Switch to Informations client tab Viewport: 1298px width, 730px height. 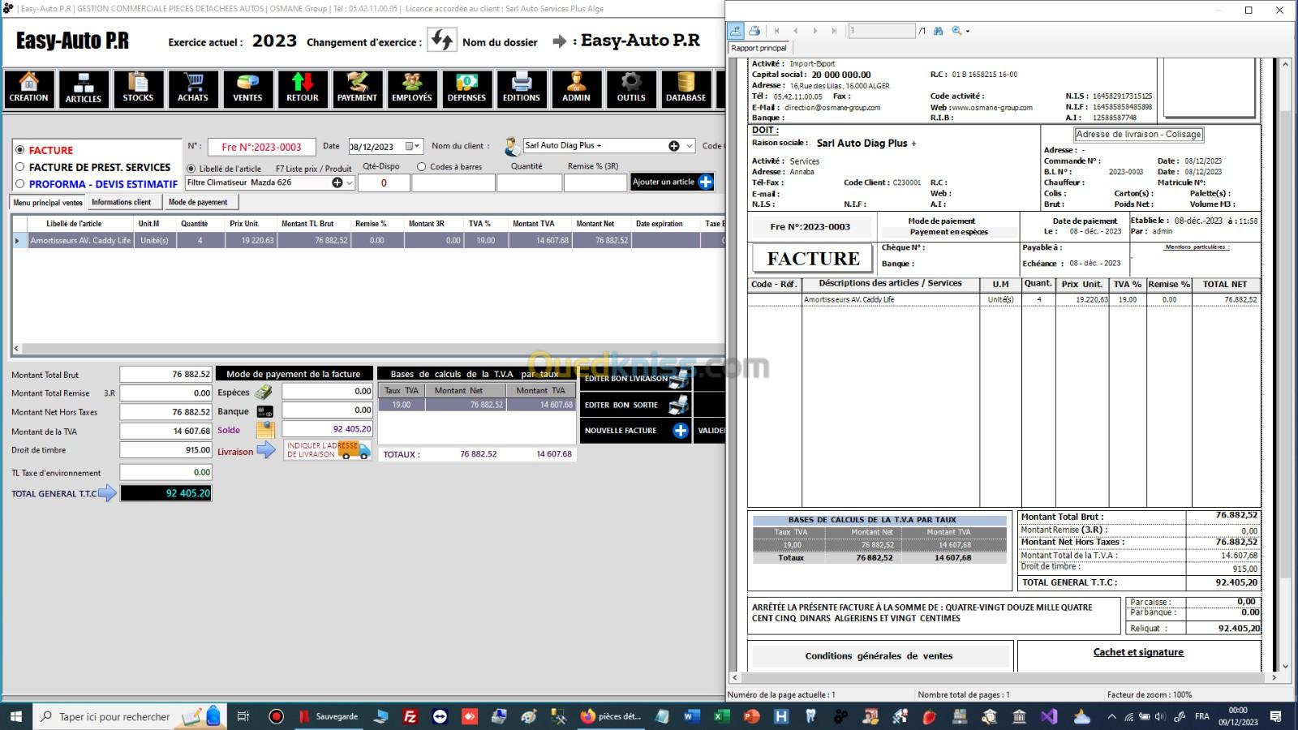[122, 202]
